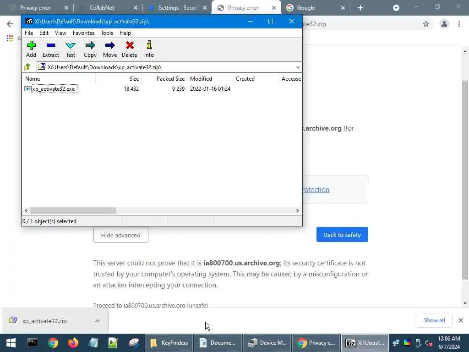Click the muted volume tray icon
The height and width of the screenshot is (352, 469).
click(429, 343)
